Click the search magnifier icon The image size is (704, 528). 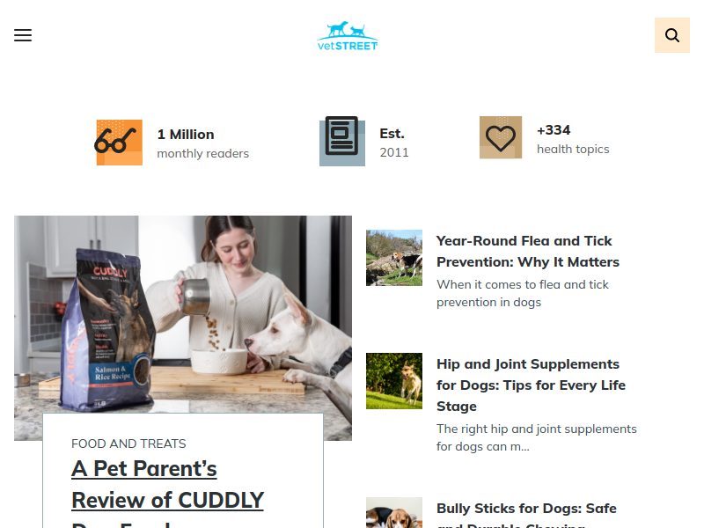[x=672, y=35]
